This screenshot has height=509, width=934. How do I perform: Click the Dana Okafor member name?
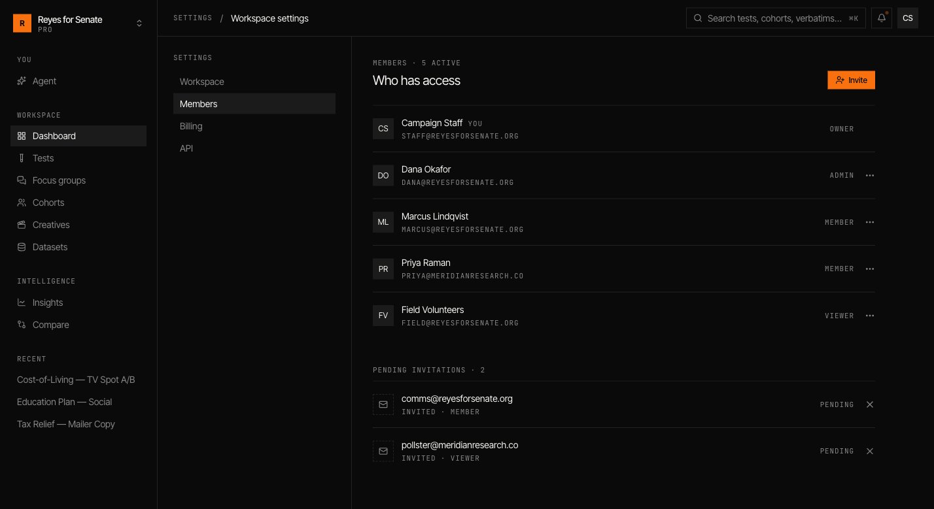[x=426, y=169]
